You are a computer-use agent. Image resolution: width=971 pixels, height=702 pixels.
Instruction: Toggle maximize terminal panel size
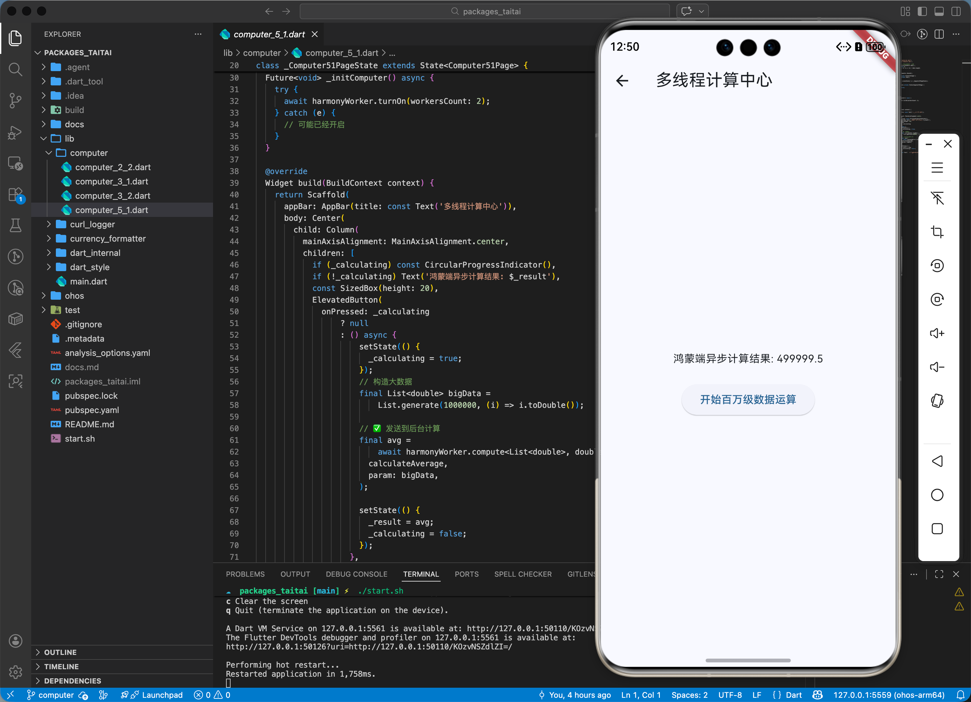pyautogui.click(x=939, y=574)
